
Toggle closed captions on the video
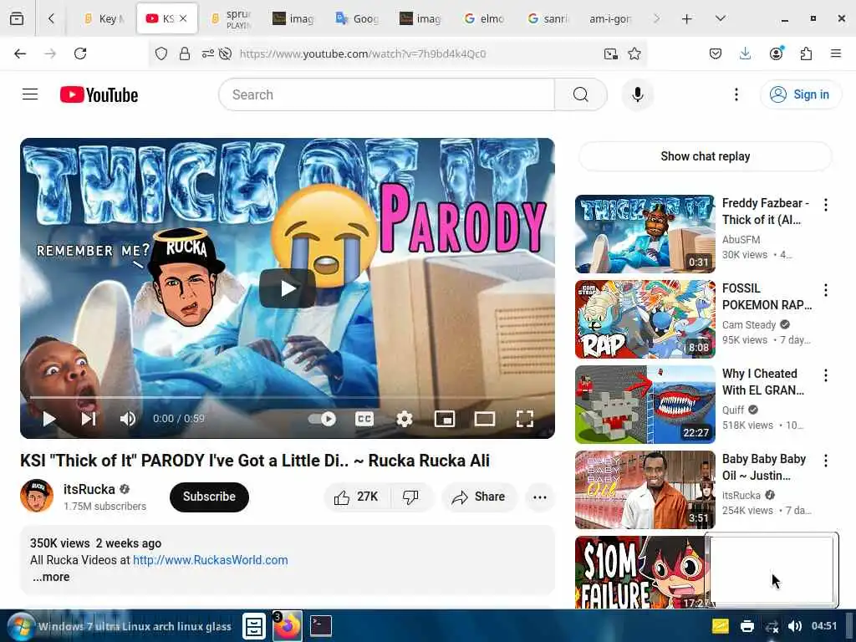364,419
